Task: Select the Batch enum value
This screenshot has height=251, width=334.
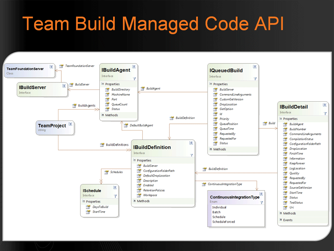Action: click(x=216, y=212)
